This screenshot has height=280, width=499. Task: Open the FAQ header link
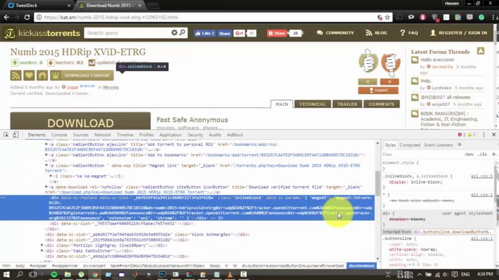pos(409,33)
